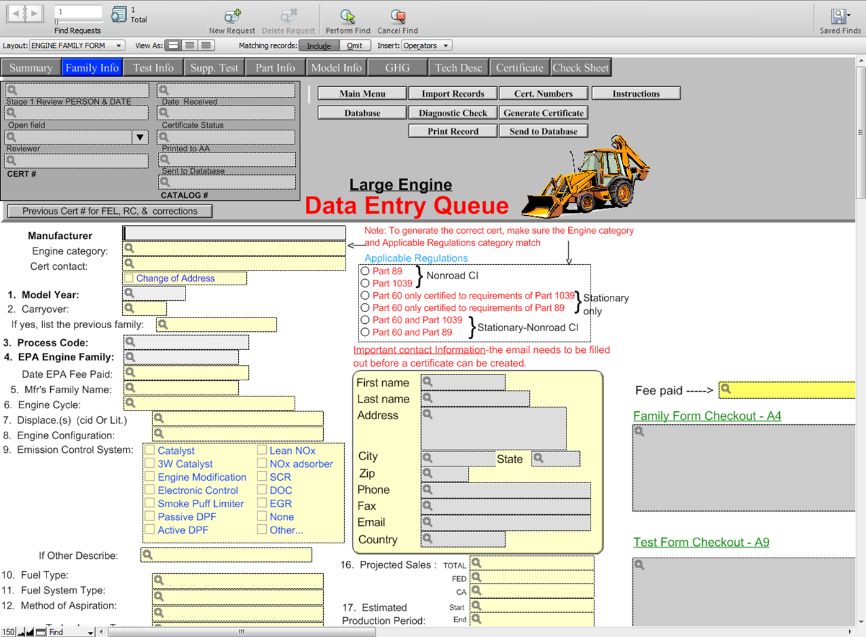Click the Perform Find icon

coord(347,17)
